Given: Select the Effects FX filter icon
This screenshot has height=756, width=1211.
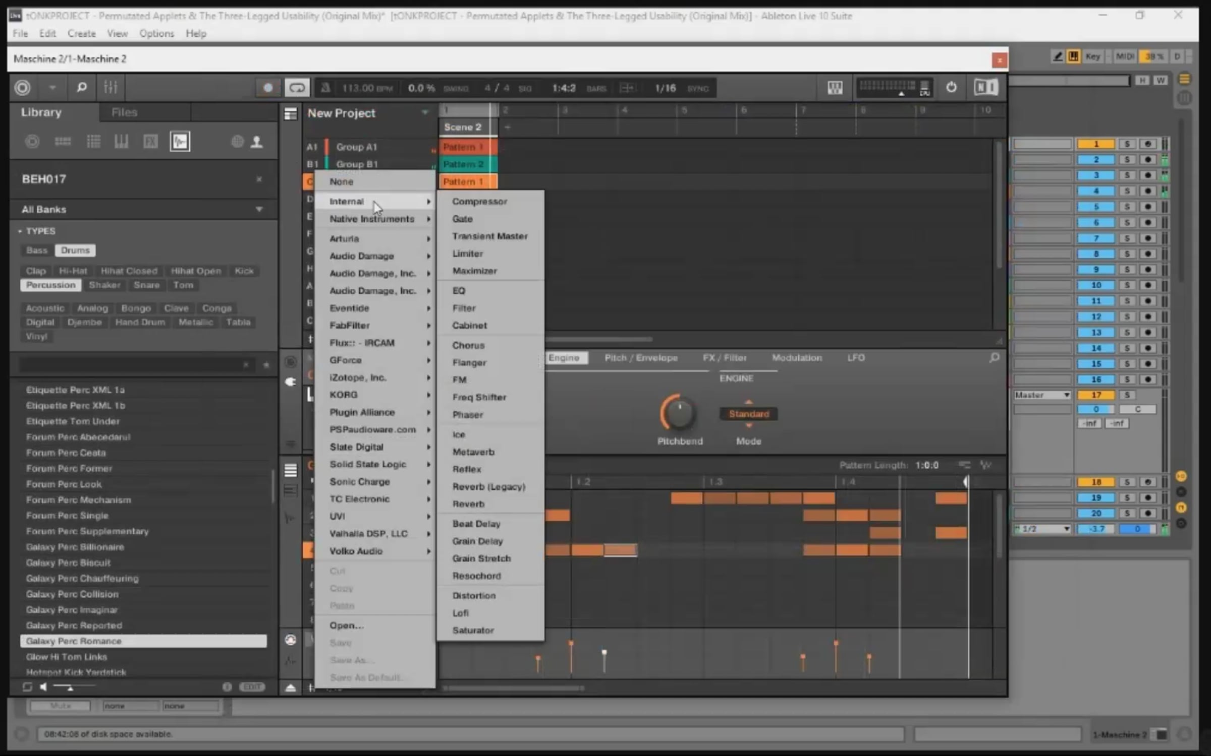Looking at the screenshot, I should [150, 142].
